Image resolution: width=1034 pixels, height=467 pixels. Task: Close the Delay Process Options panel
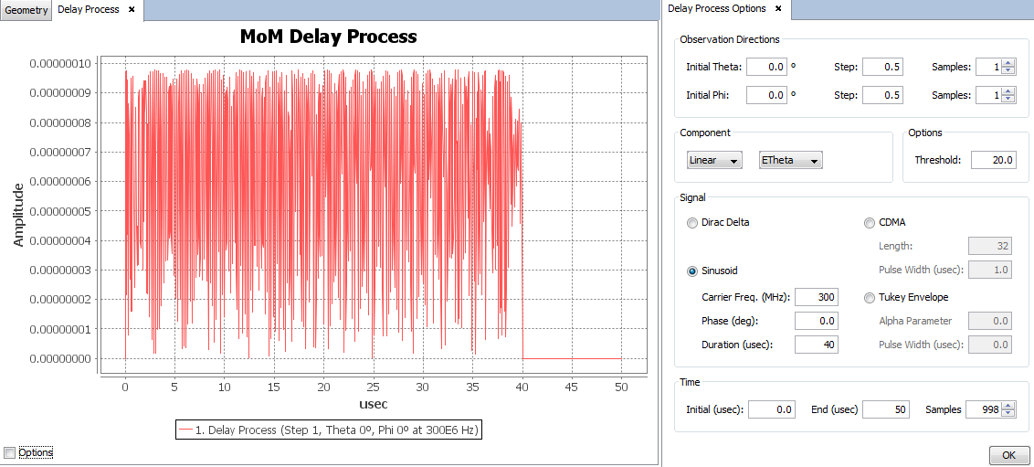[777, 9]
